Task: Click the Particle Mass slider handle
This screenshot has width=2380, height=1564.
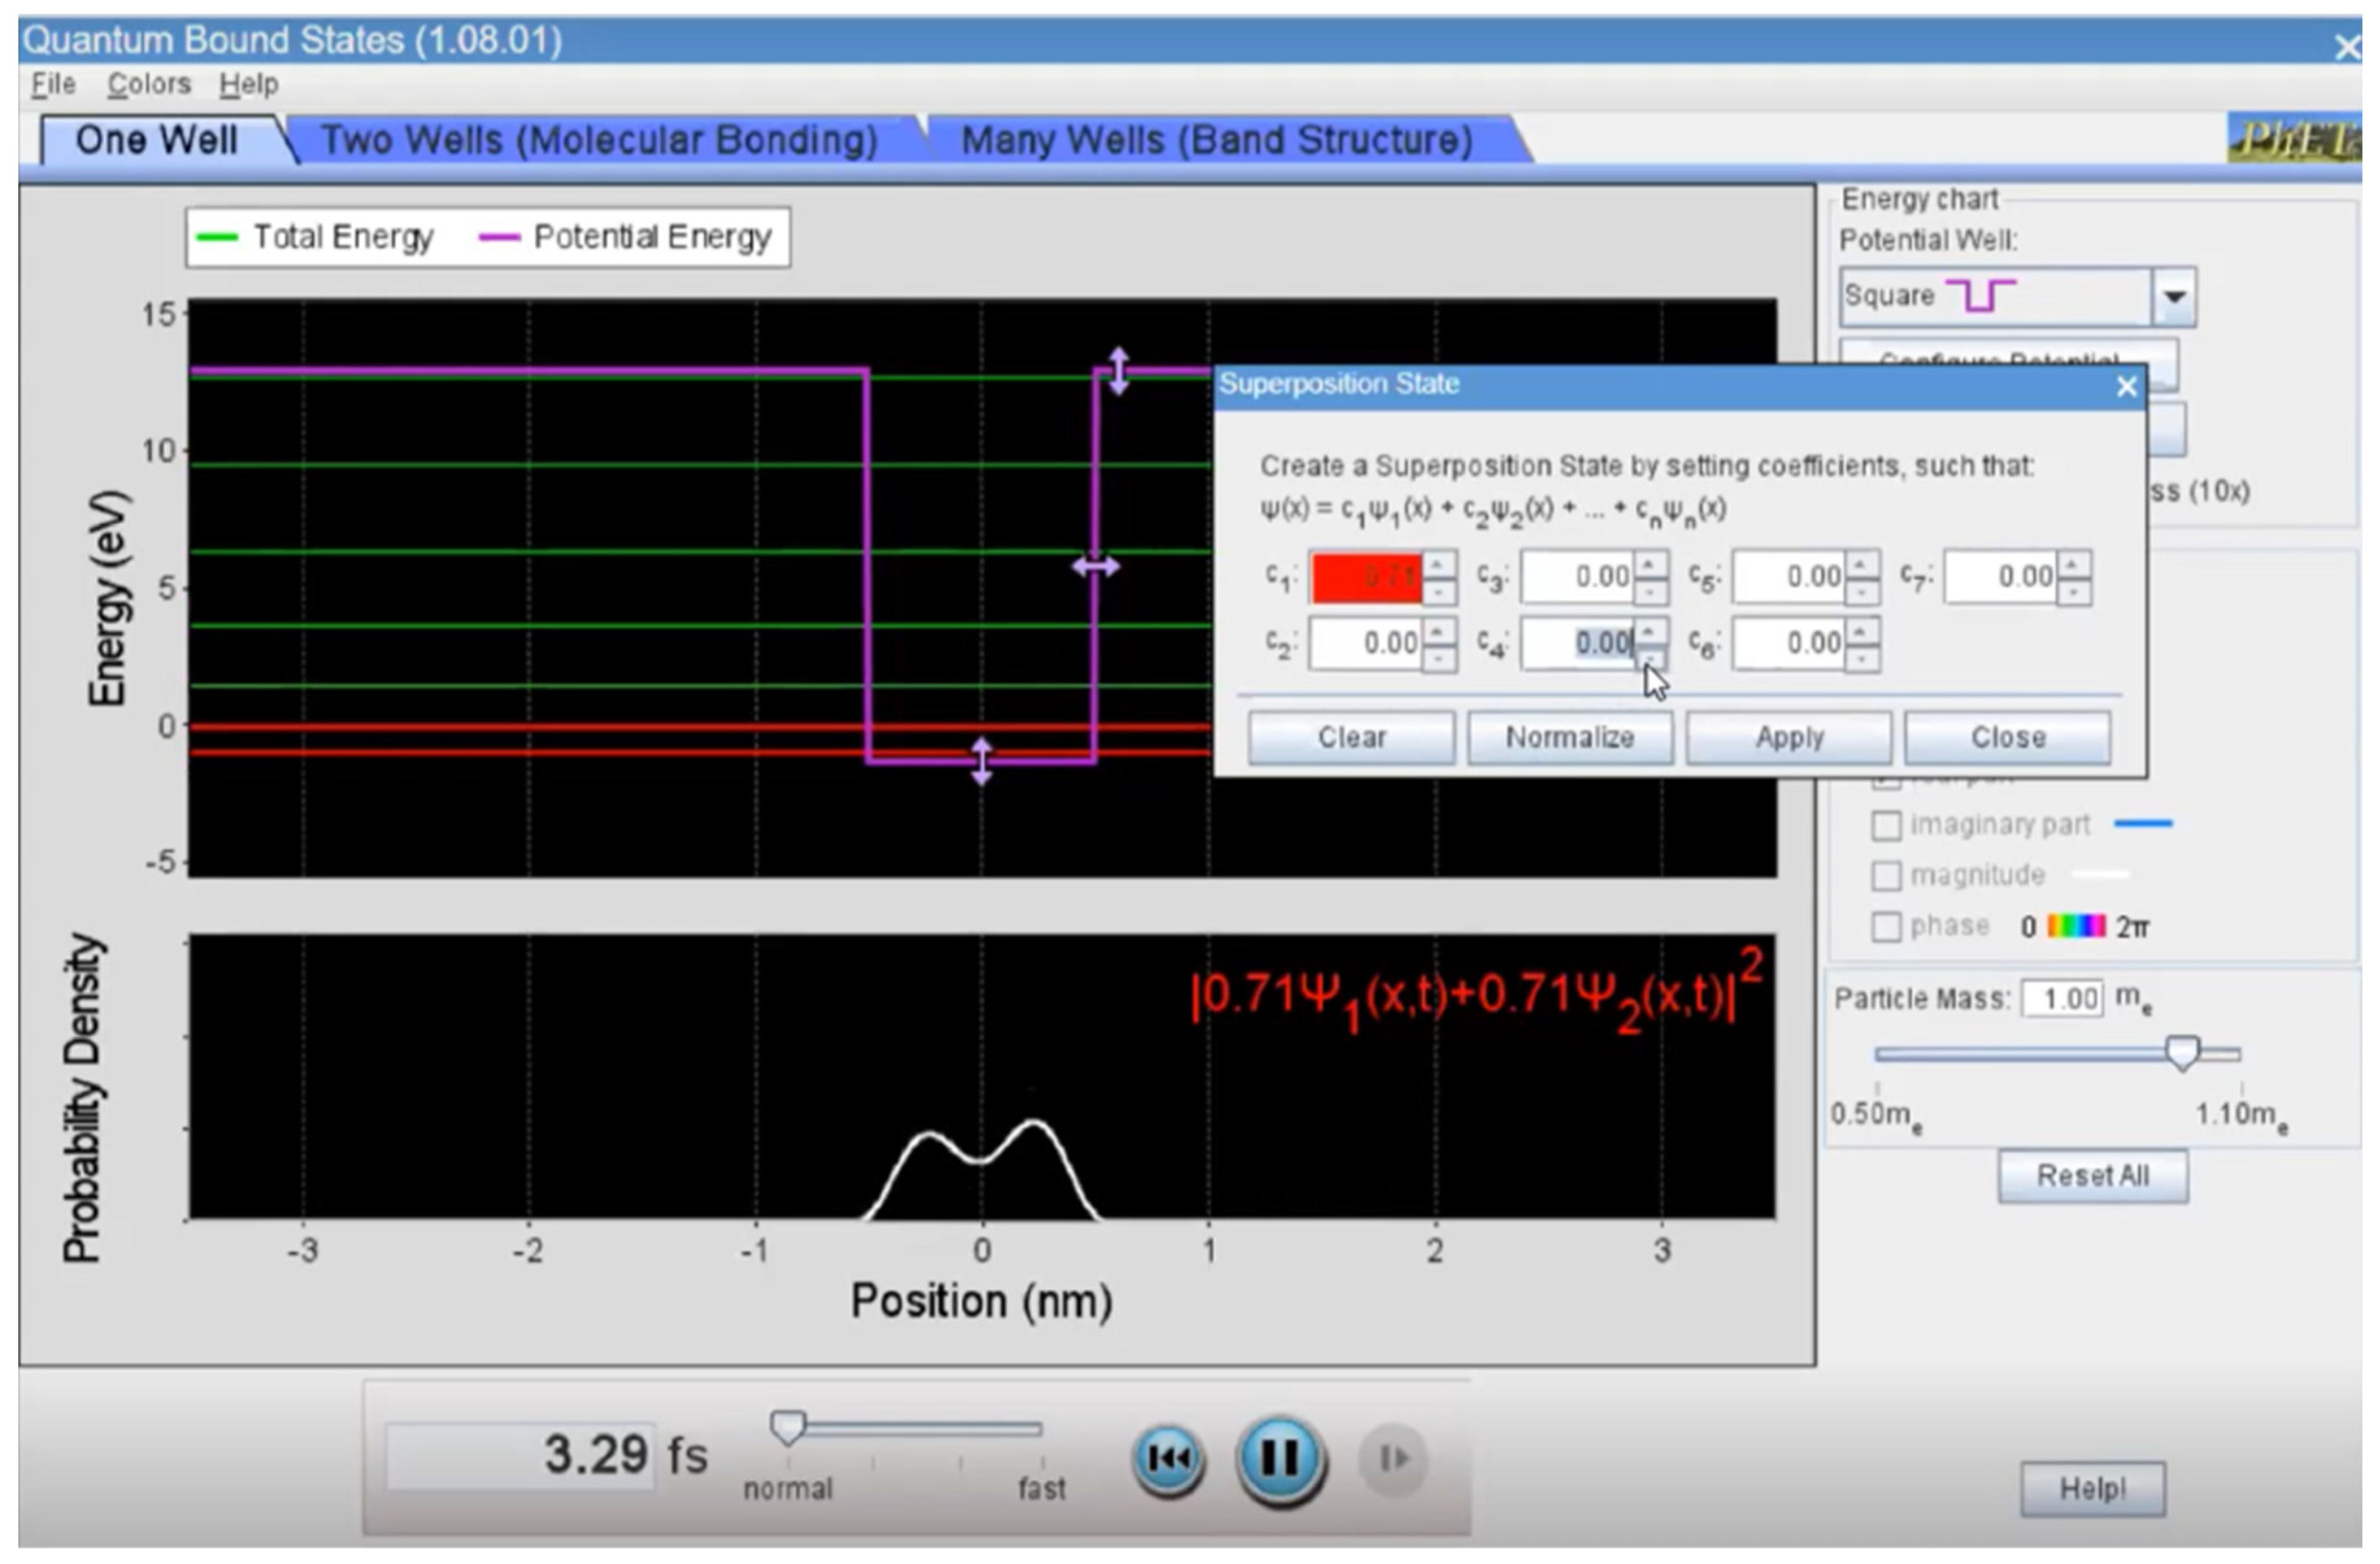Action: click(x=2183, y=1053)
